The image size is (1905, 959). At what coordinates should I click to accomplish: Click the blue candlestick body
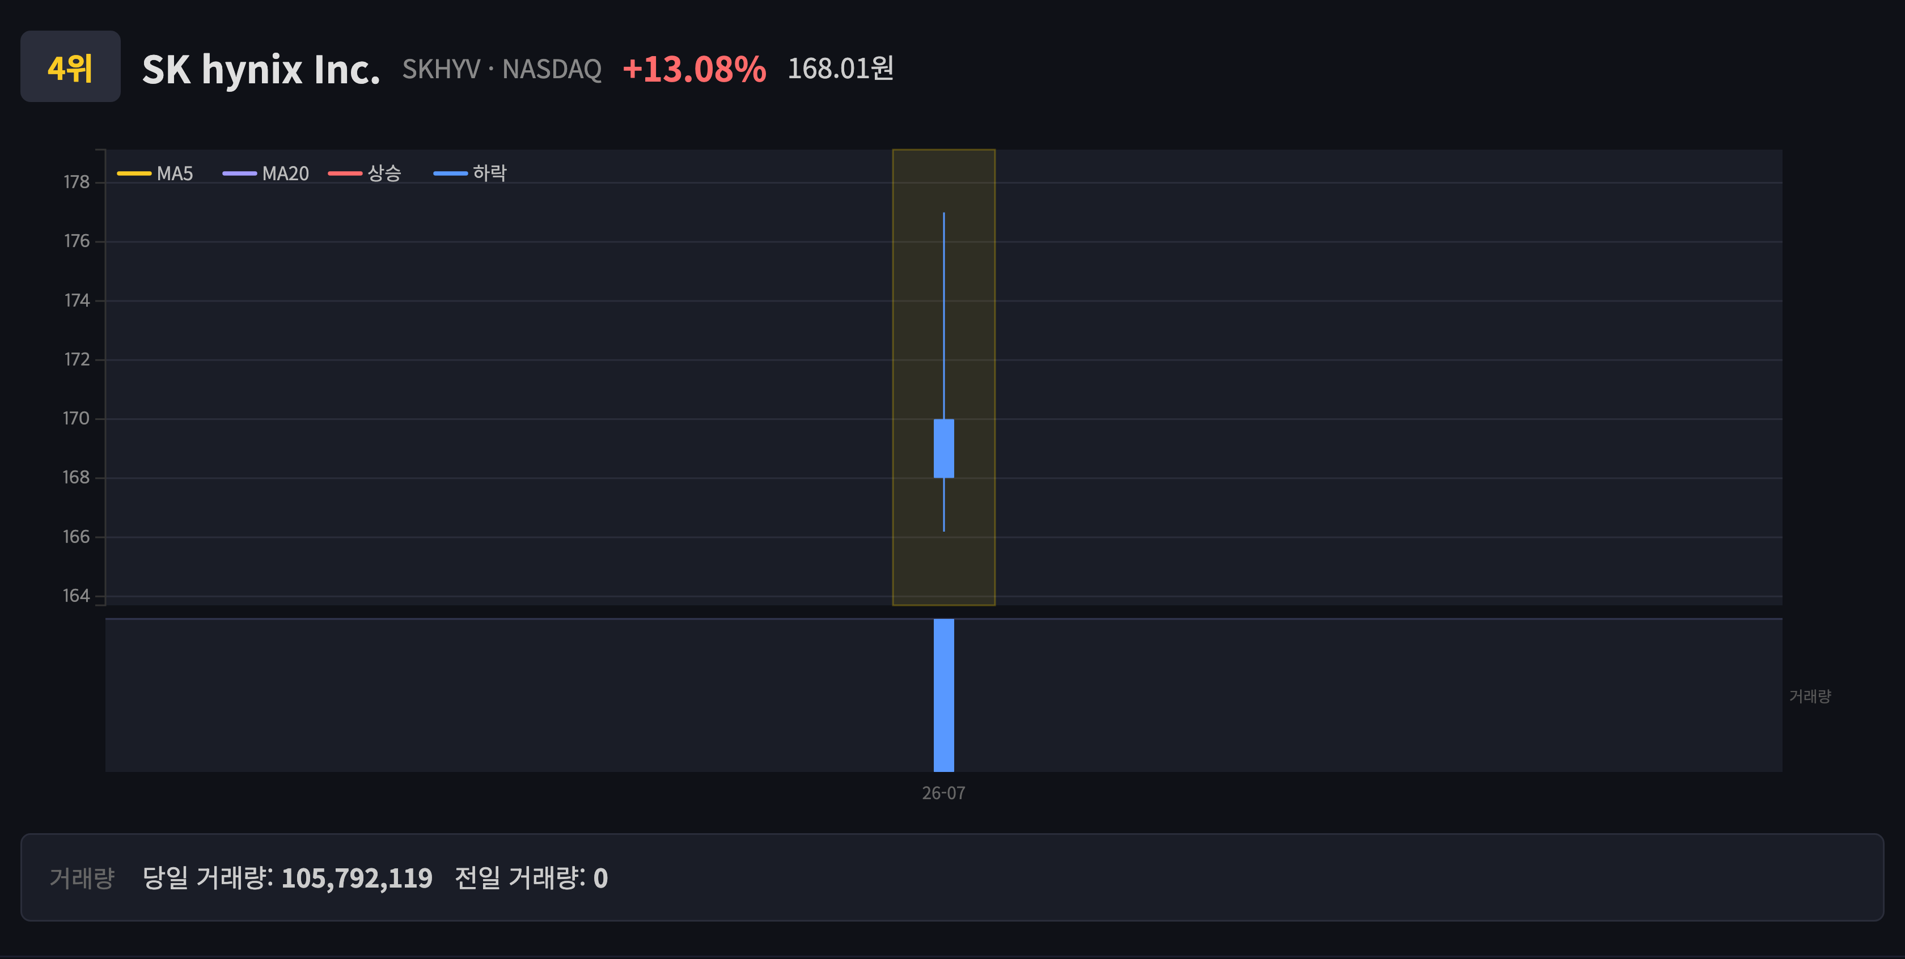click(943, 448)
